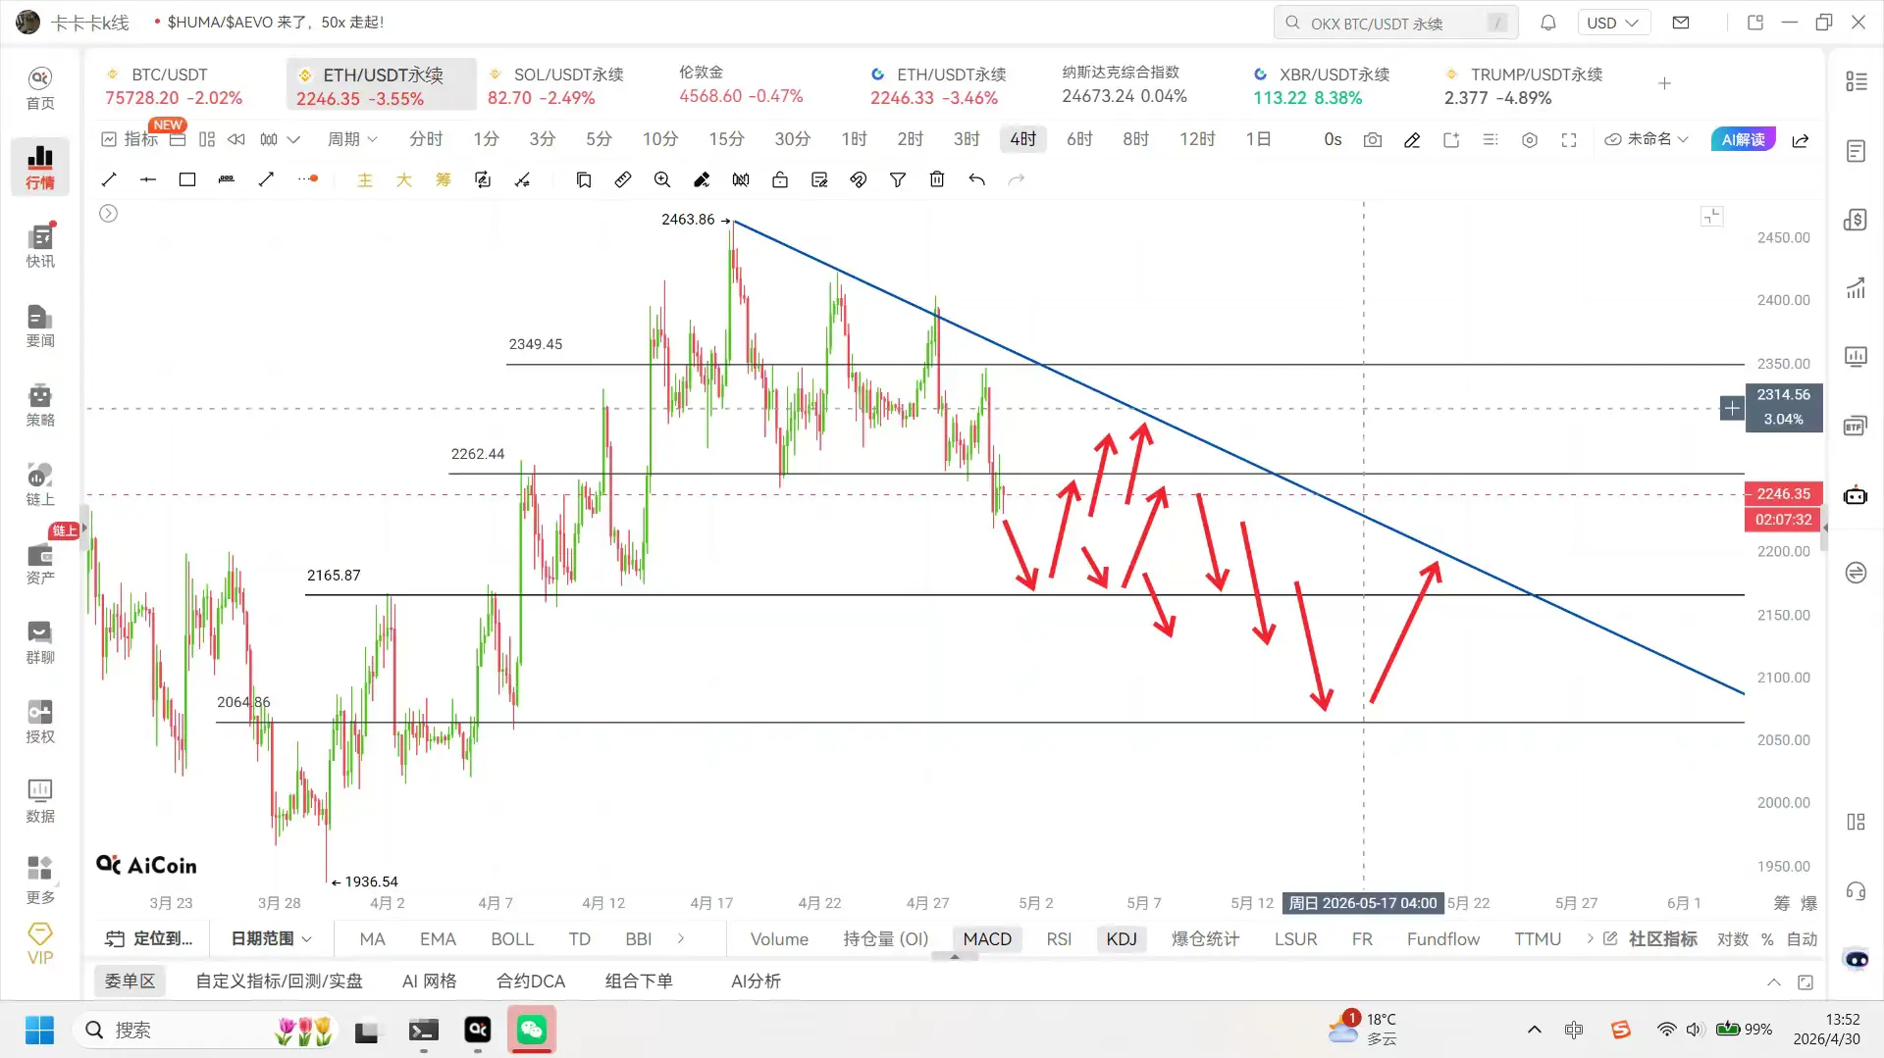Select the rectangle drawing tool

[x=187, y=179]
